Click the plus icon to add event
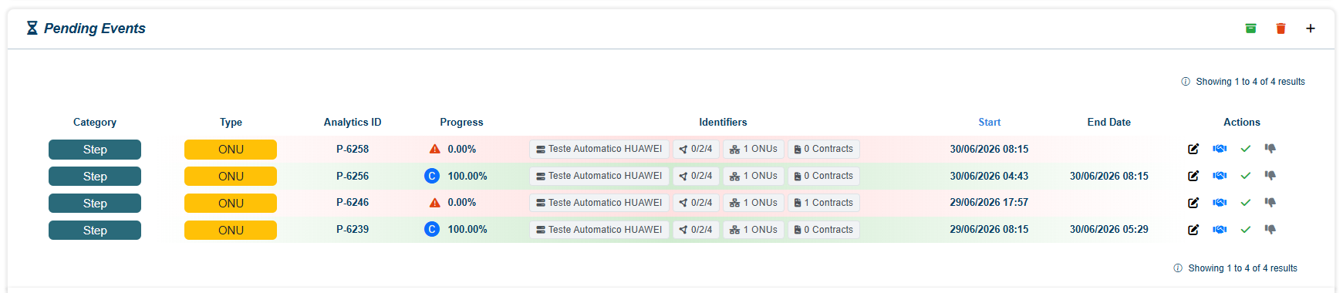Viewport: 1343px width, 293px height. (x=1310, y=29)
